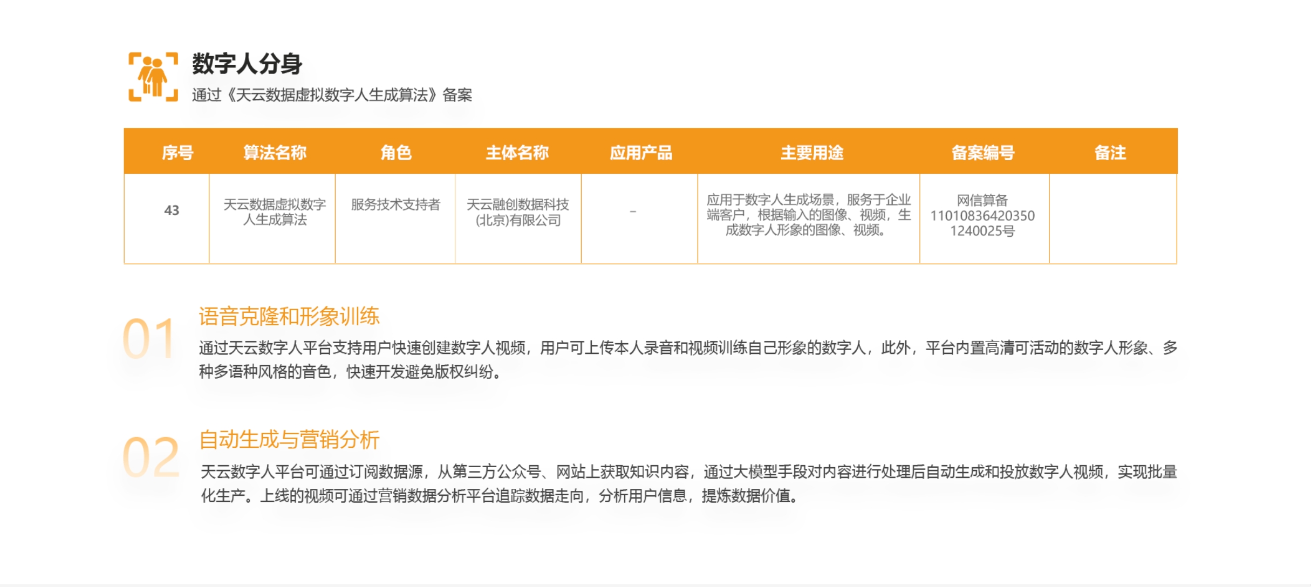Click the heading 自动生成与营销分析

click(289, 440)
